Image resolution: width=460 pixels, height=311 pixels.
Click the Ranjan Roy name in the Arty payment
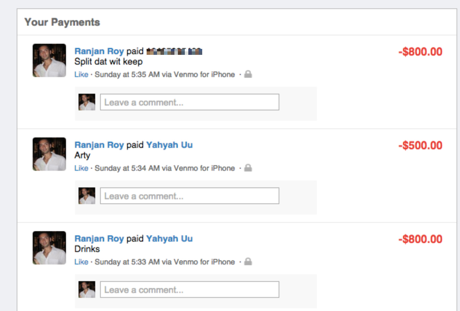point(99,145)
